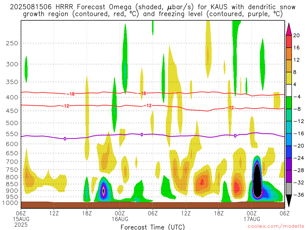Click the 350 pressure level label
The width and height of the screenshot is (307, 230).
12,82
